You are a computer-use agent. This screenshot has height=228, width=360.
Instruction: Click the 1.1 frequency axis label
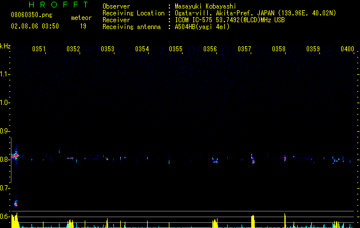click(x=5, y=74)
